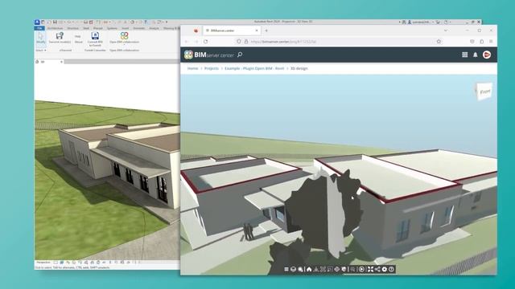This screenshot has height=289, width=515.
Task: Click the About button in Revit ribbon
Action: pos(79,42)
